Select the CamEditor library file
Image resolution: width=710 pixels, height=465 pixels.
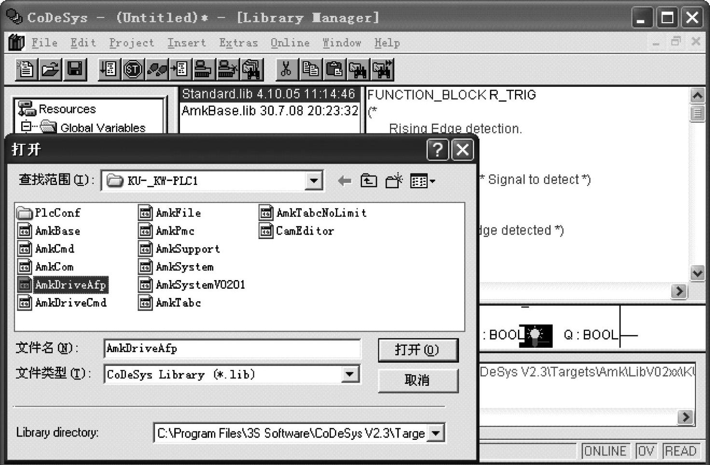[x=296, y=231]
